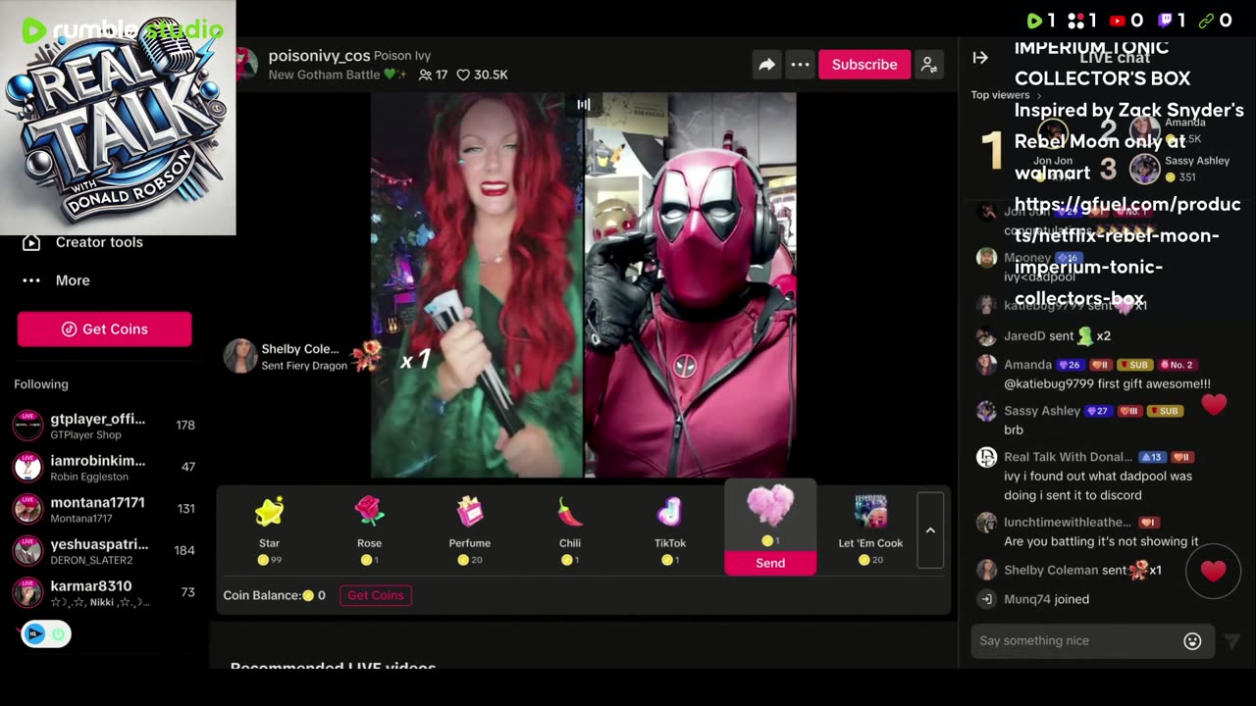The width and height of the screenshot is (1256, 706).
Task: Click the Following section heading
Action: click(x=41, y=384)
